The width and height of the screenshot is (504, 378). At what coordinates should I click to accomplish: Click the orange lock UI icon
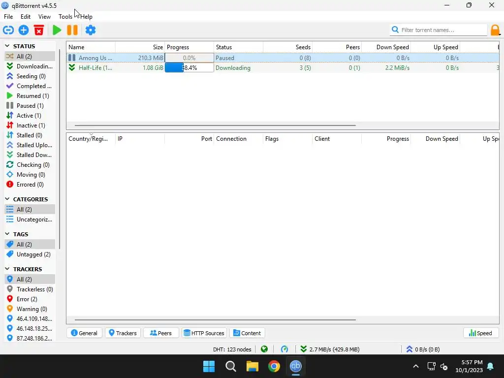tap(495, 30)
